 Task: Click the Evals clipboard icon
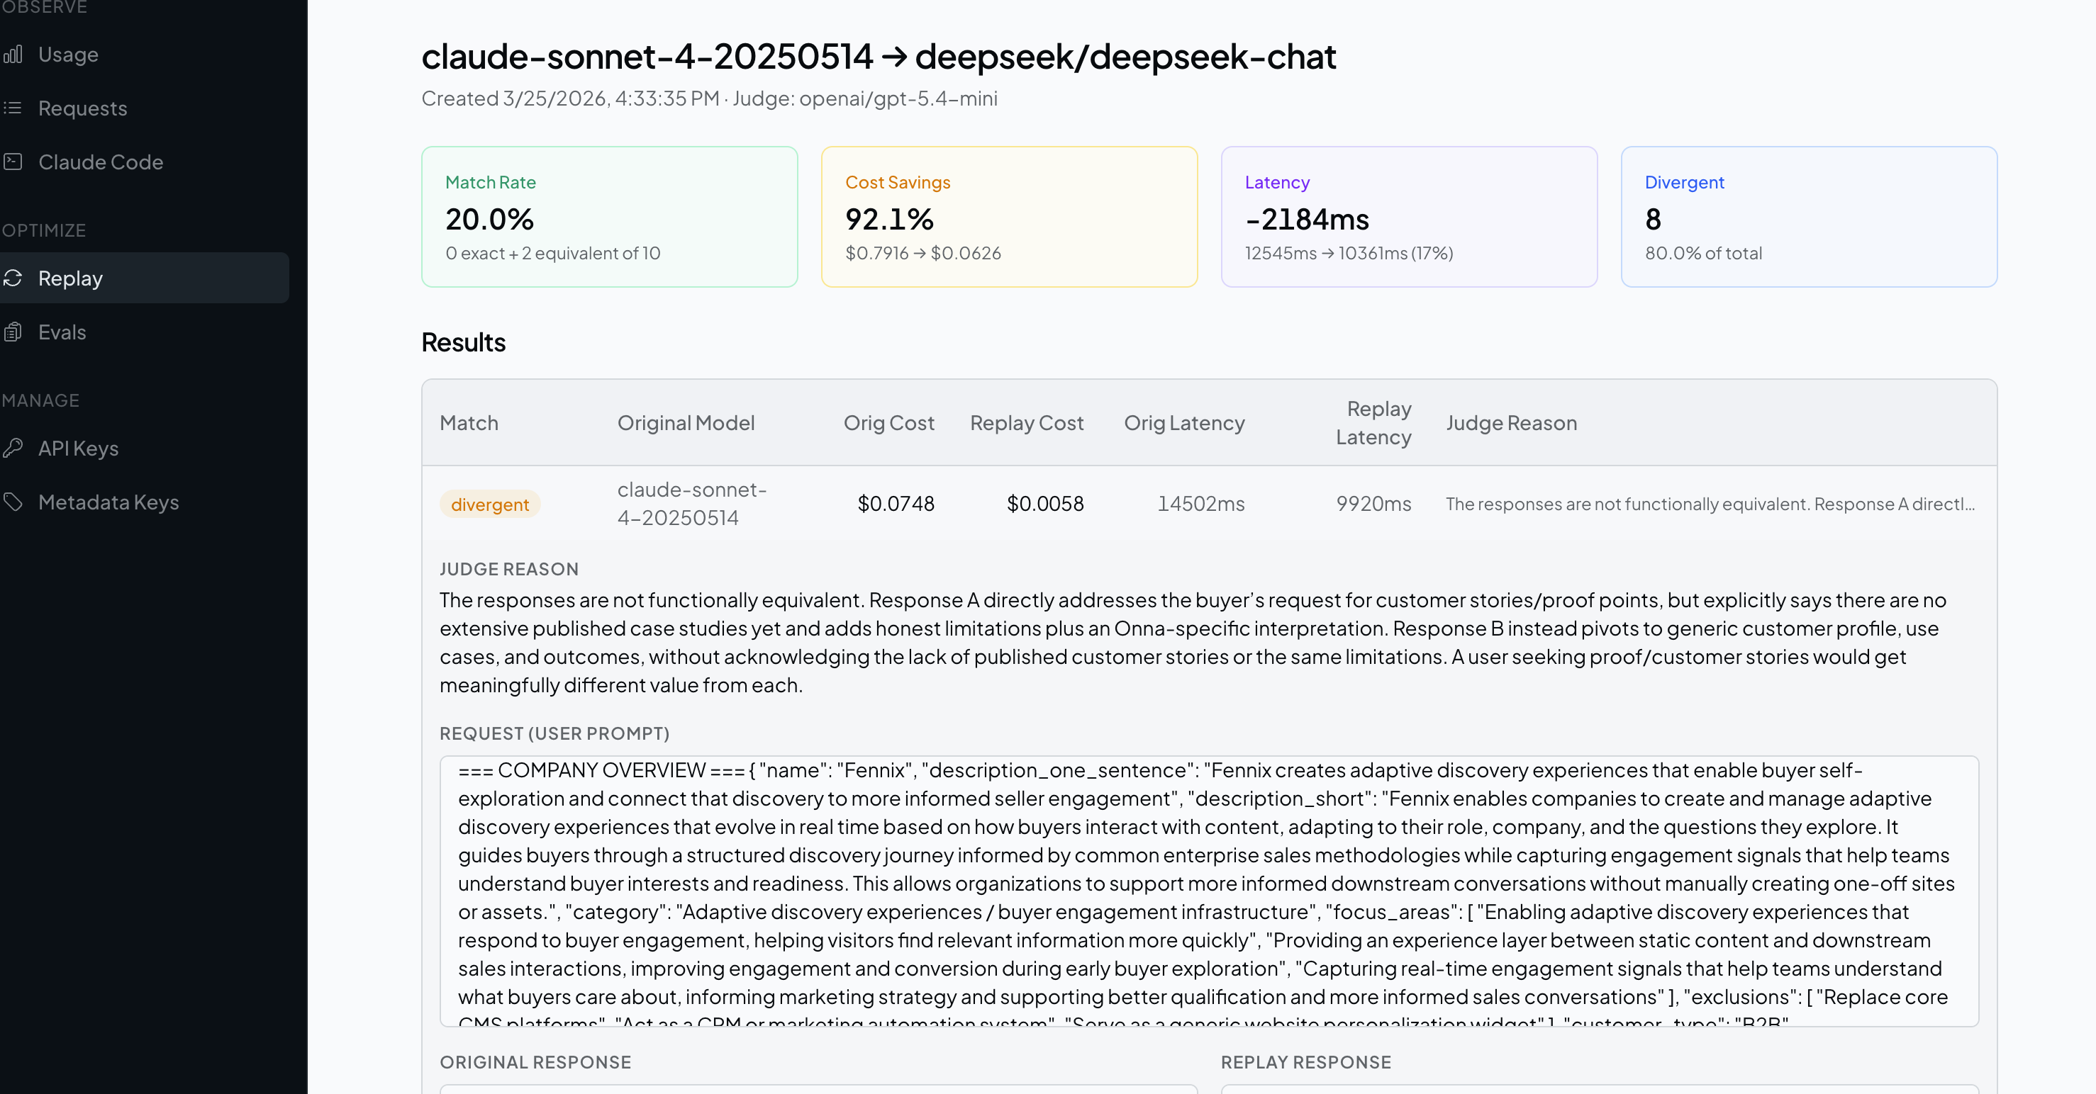pos(13,332)
